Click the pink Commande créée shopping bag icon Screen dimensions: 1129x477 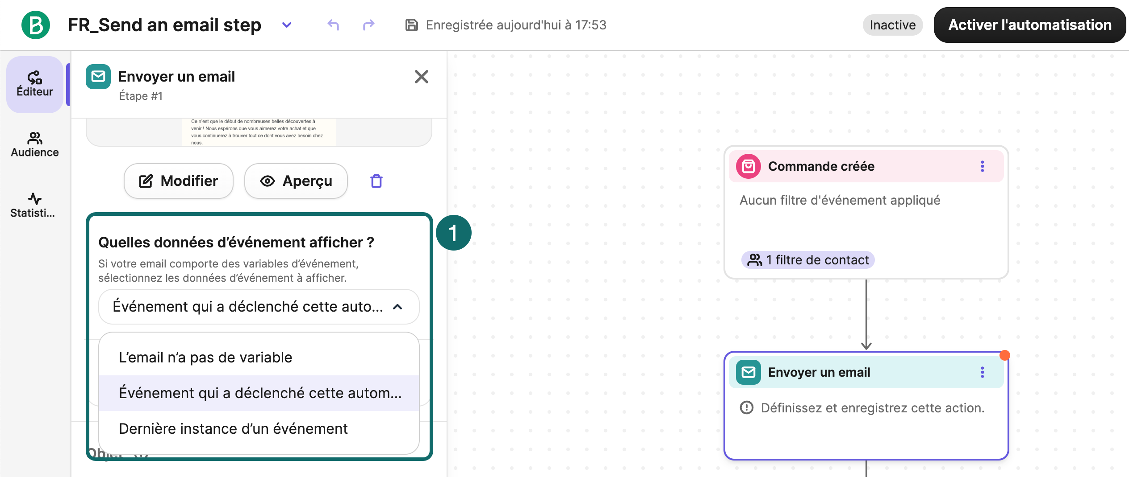pyautogui.click(x=748, y=166)
